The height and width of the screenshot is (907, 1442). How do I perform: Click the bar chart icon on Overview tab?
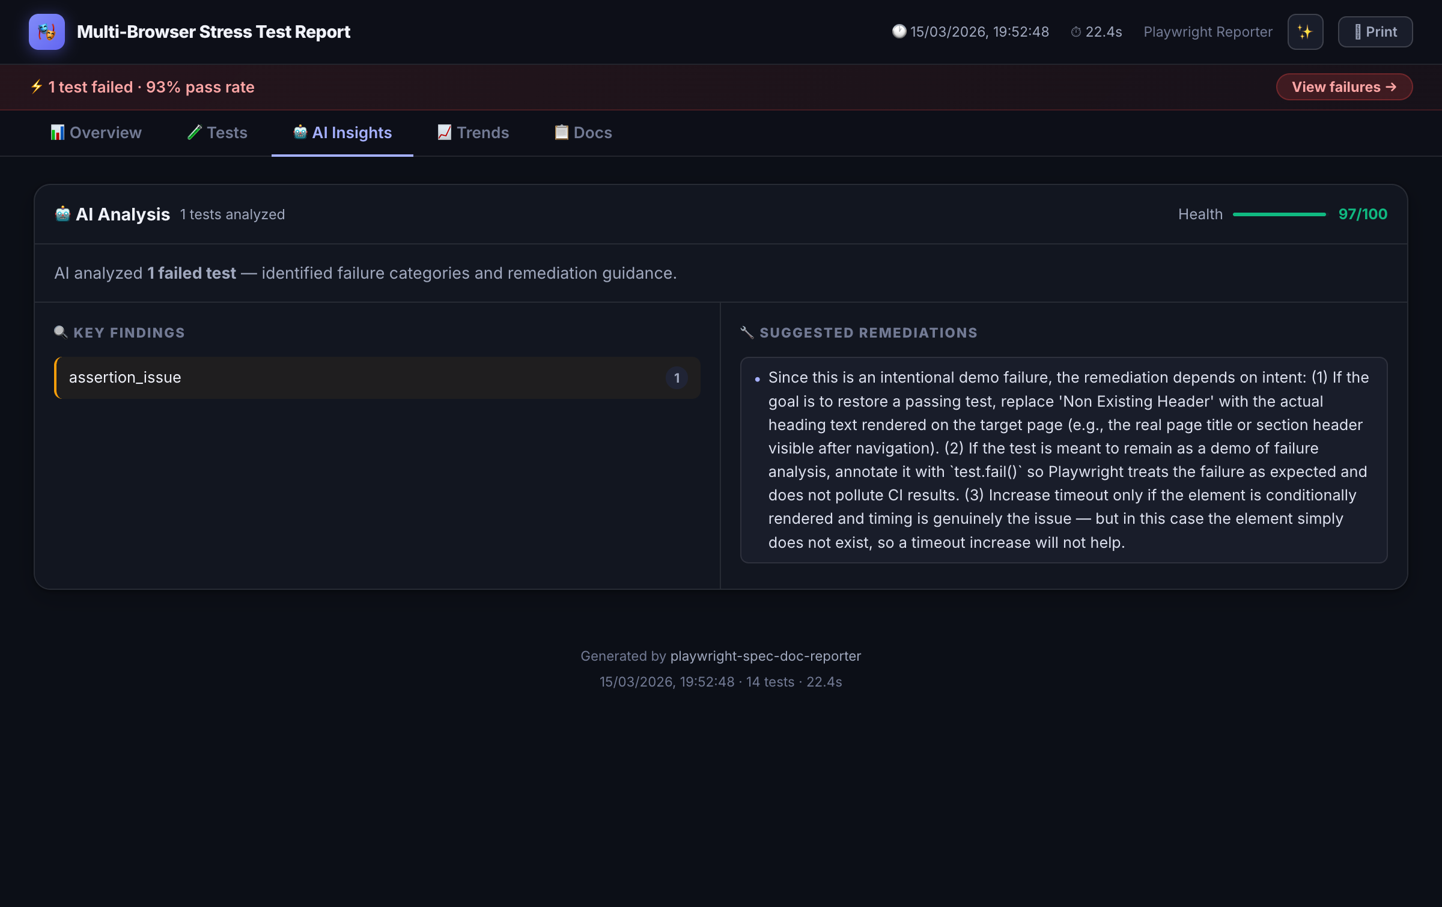coord(57,132)
